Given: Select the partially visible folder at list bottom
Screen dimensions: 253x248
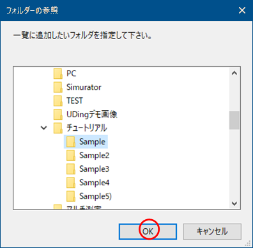Looking at the screenshot, I should [x=77, y=207].
